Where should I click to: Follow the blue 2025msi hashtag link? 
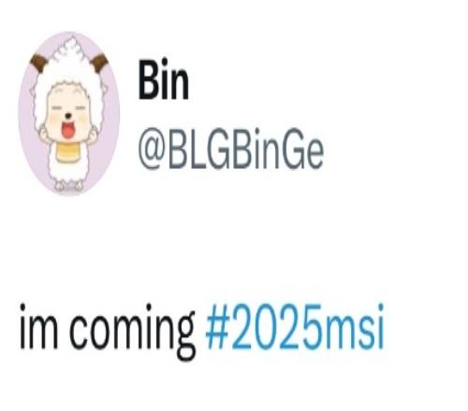click(x=294, y=327)
